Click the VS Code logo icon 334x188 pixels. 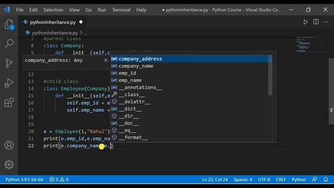click(x=7, y=9)
